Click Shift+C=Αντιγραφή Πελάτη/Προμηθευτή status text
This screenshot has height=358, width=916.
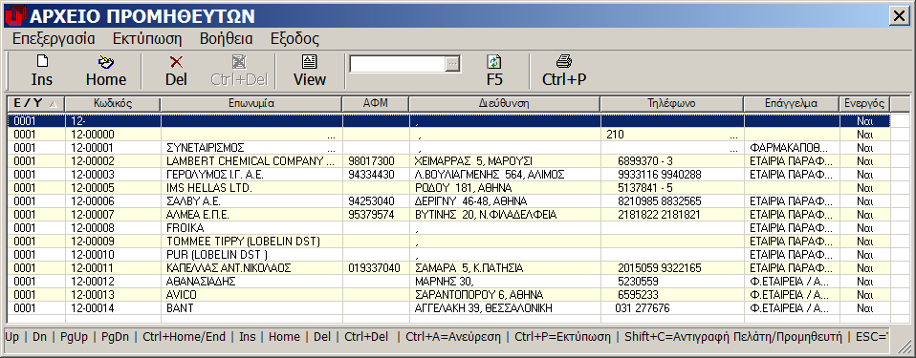732,336
